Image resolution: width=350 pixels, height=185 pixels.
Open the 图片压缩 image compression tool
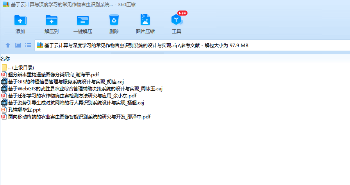[145, 20]
